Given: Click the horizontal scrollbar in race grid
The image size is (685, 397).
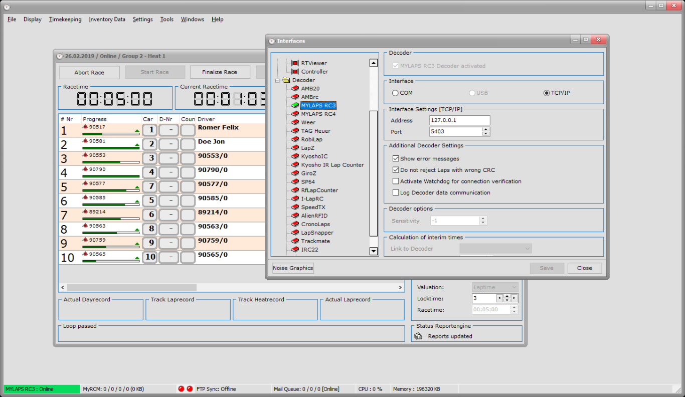Looking at the screenshot, I should click(131, 288).
